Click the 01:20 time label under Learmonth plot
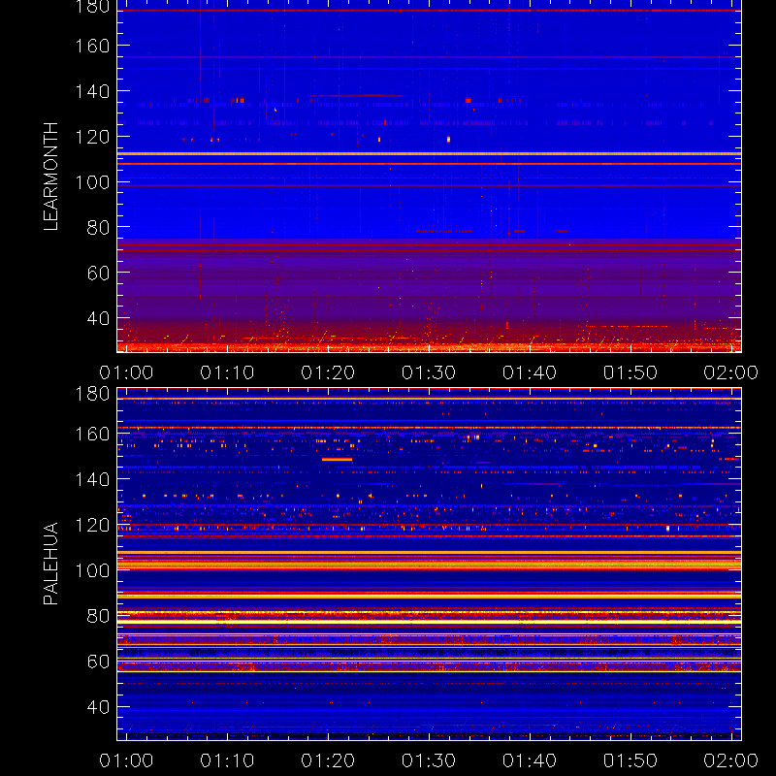This screenshot has height=776, width=776. [328, 372]
